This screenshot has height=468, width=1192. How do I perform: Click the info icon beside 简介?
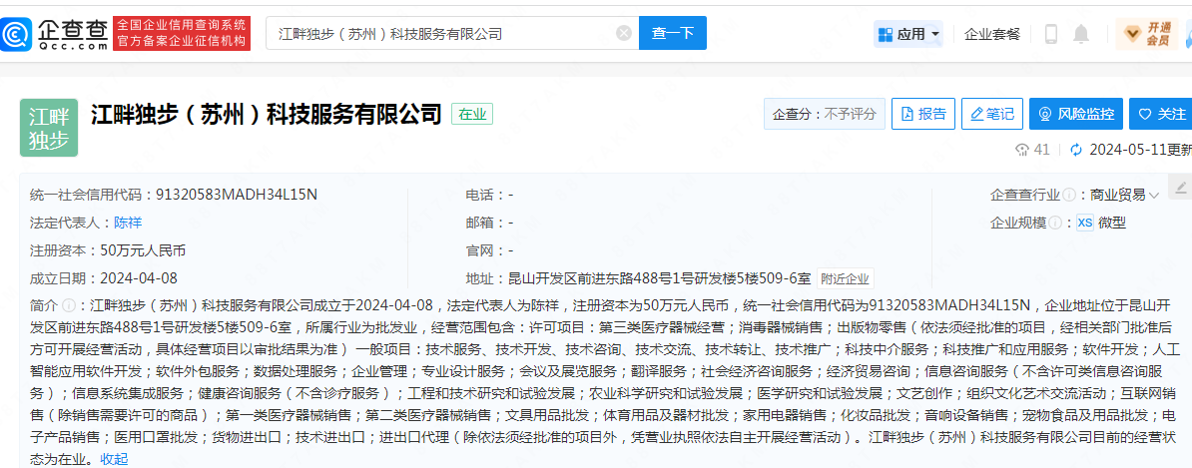[69, 305]
